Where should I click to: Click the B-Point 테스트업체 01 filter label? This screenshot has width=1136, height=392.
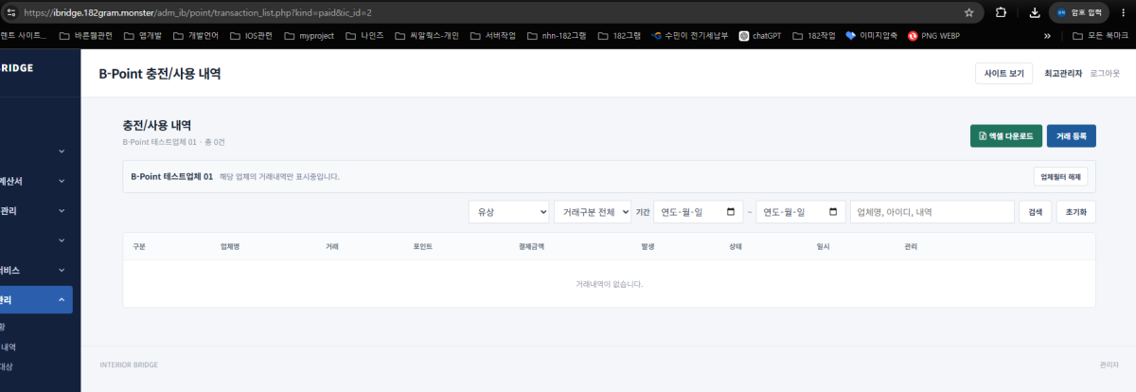171,177
